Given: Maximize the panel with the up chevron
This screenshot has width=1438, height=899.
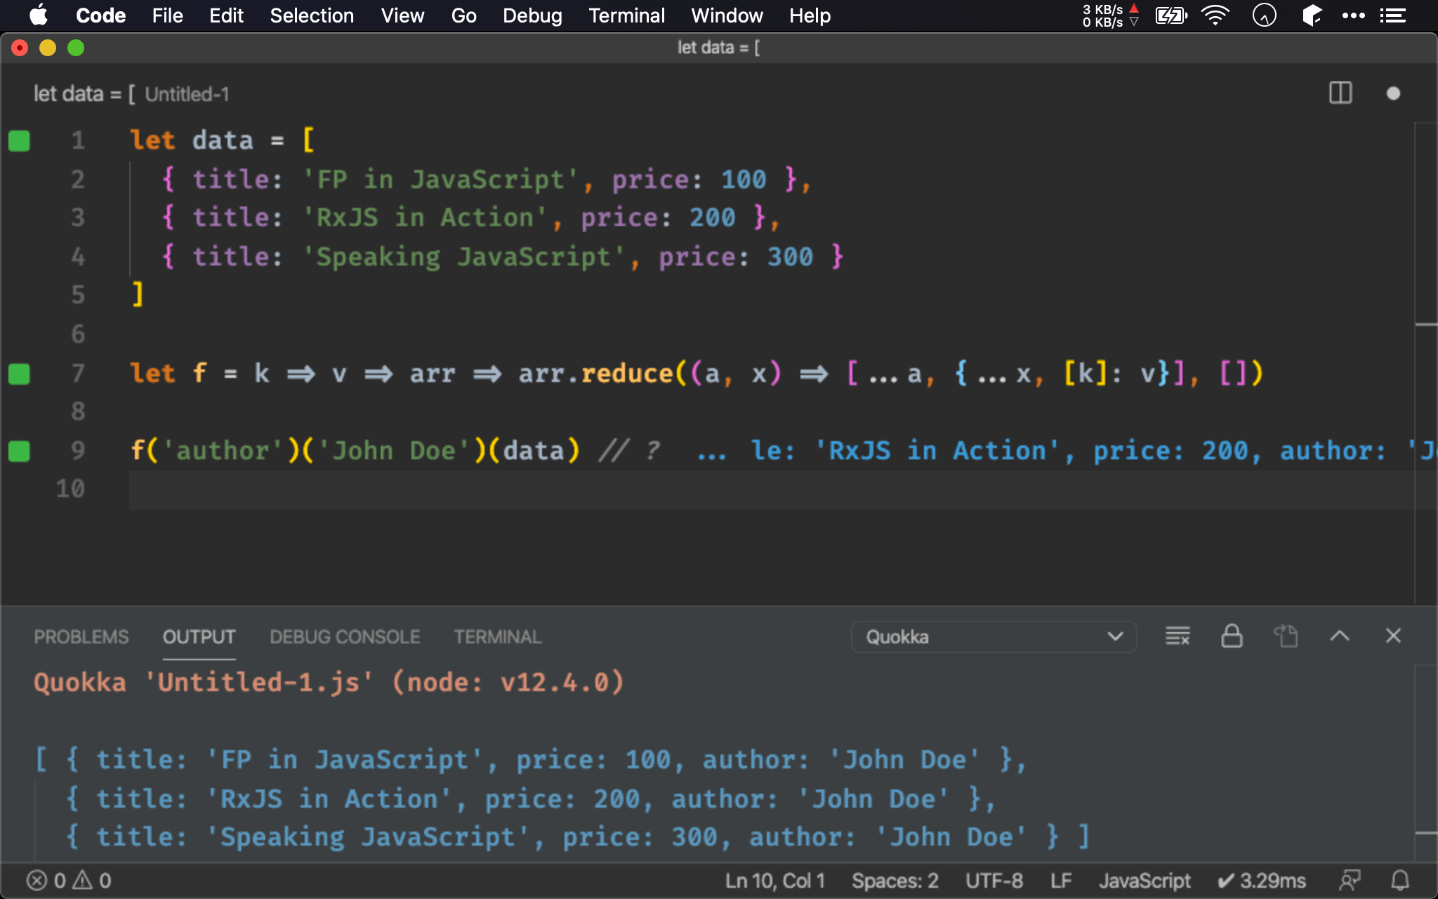Looking at the screenshot, I should 1340,636.
